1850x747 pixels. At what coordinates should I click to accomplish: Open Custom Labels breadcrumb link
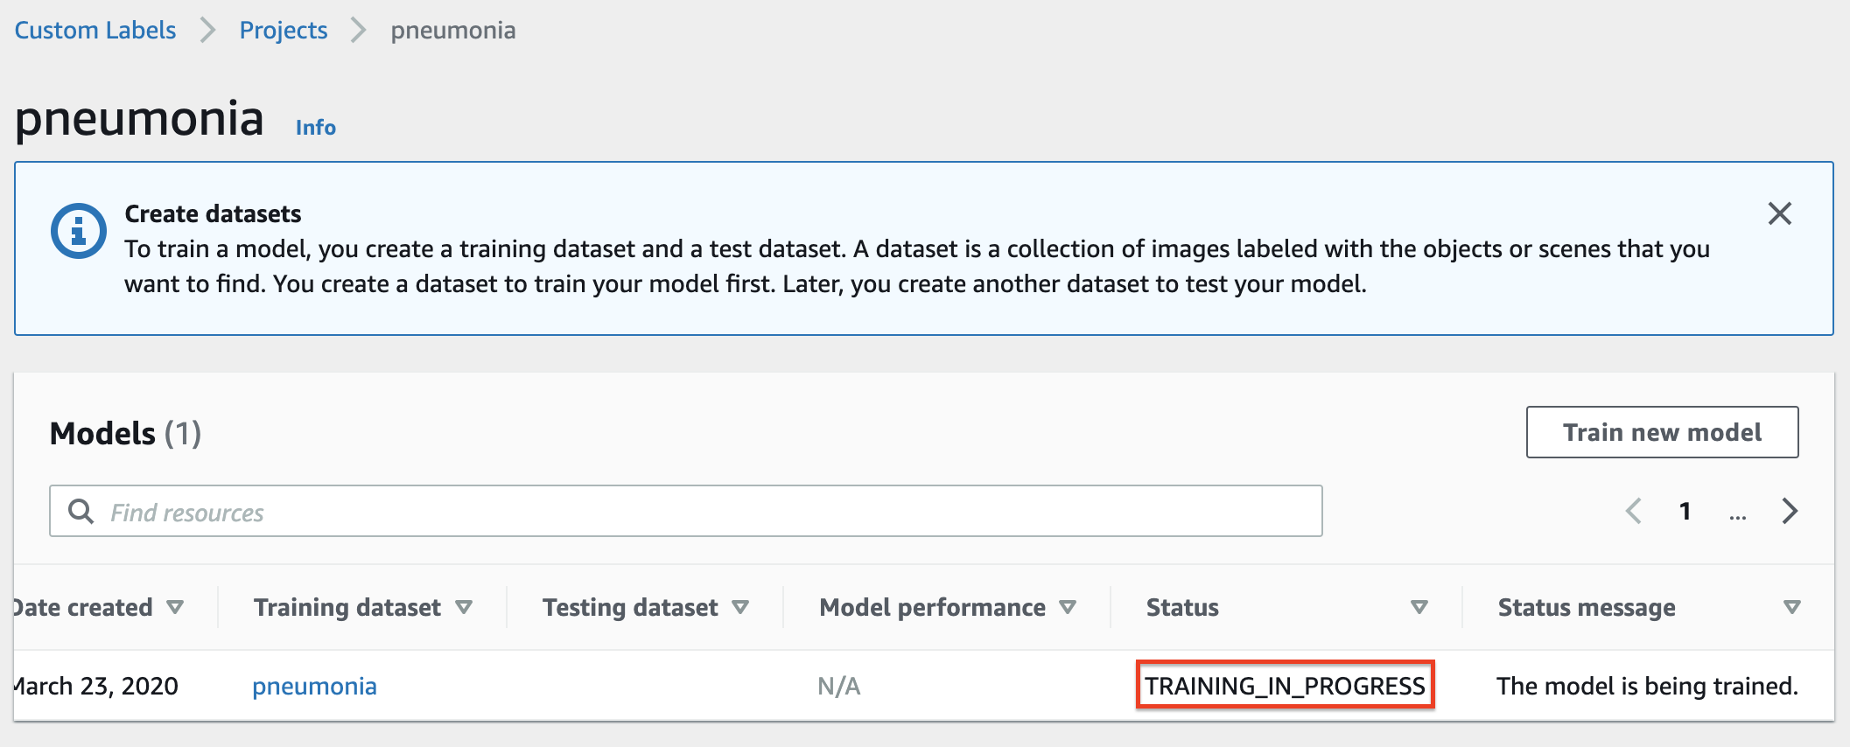pyautogui.click(x=95, y=31)
